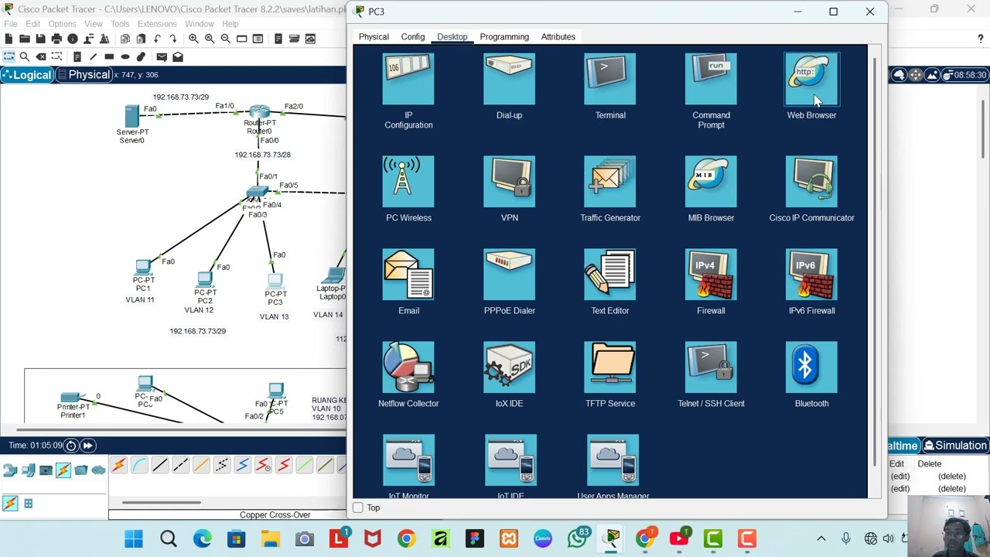
Task: Open the Options menu
Action: point(62,24)
